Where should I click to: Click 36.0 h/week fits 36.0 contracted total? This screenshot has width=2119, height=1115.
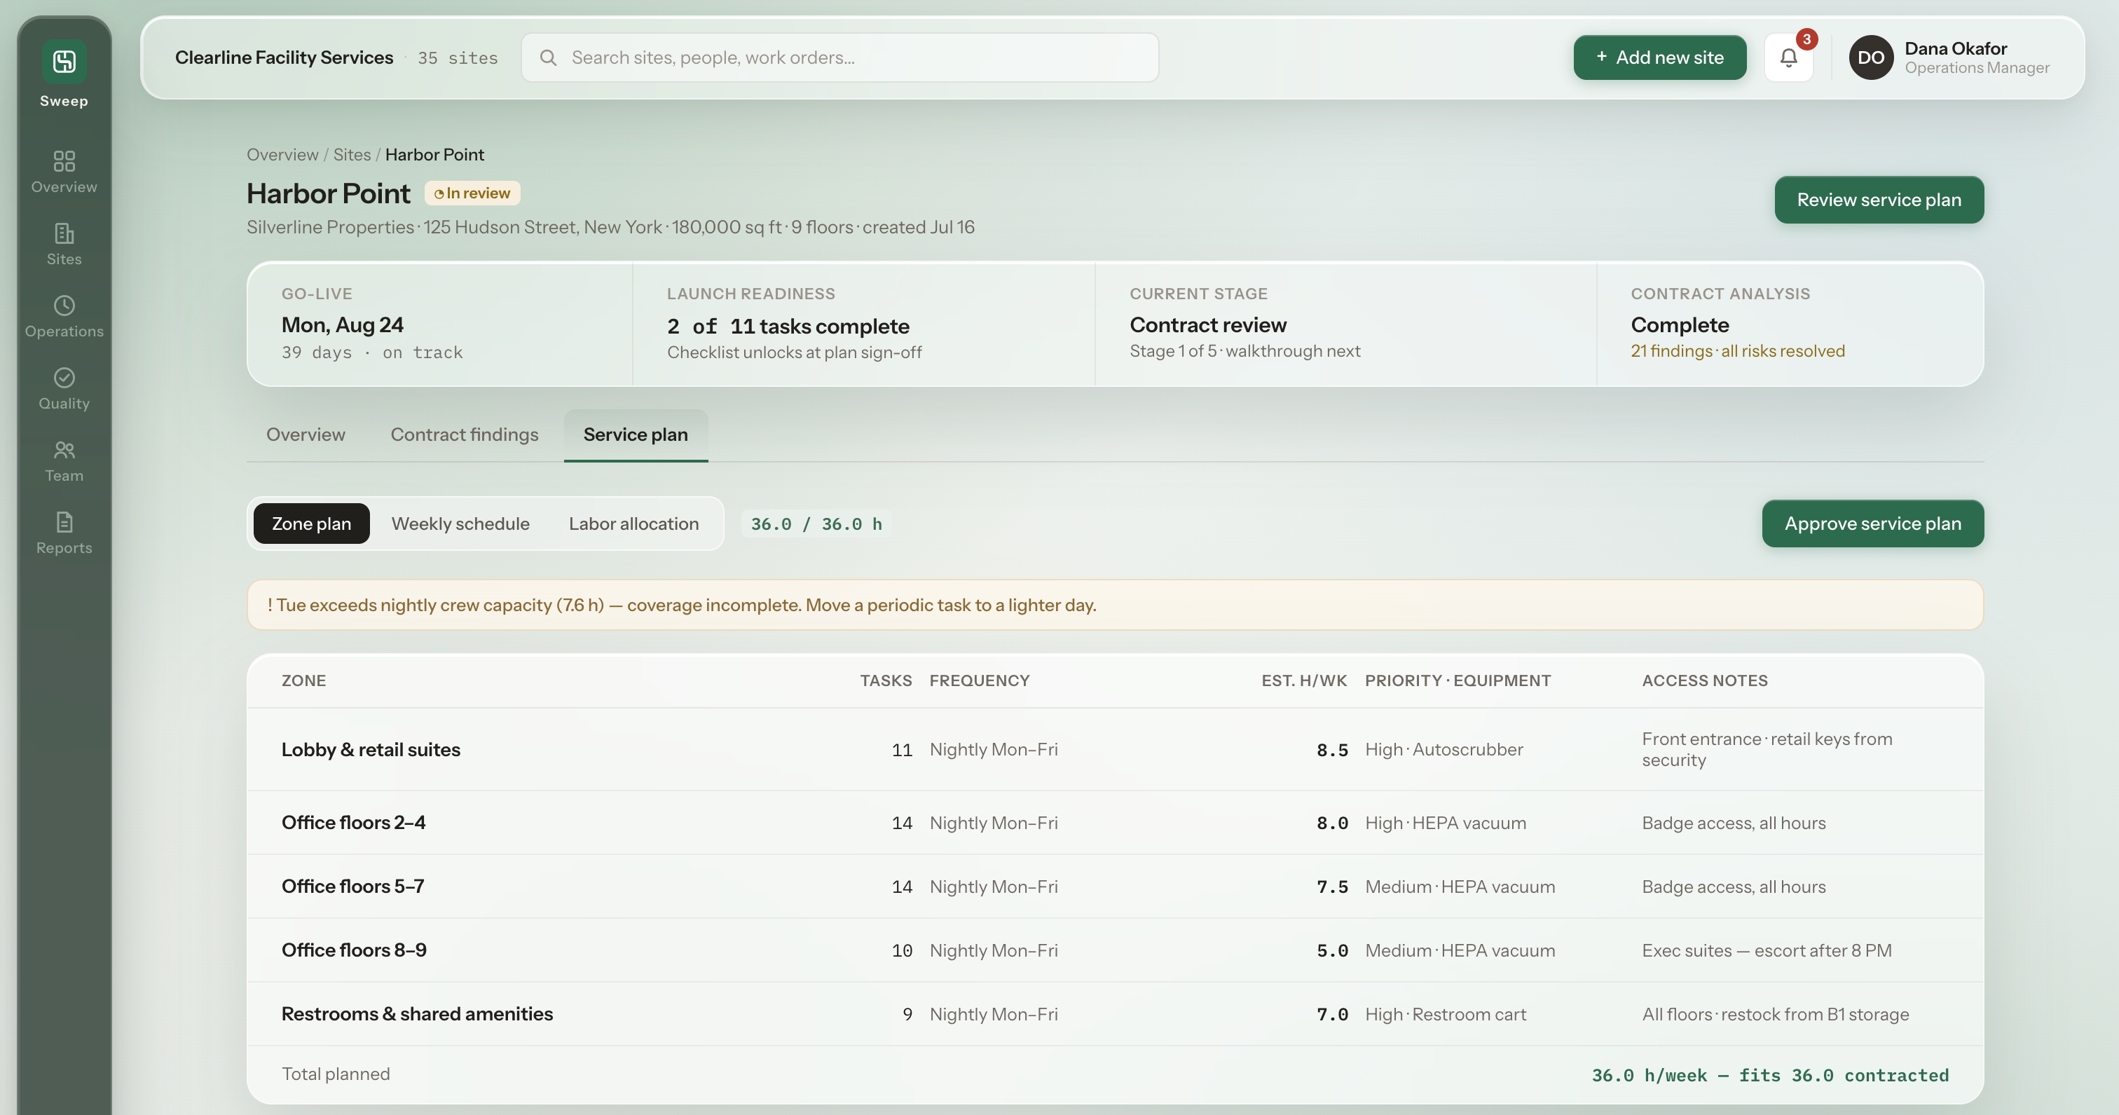1770,1076
